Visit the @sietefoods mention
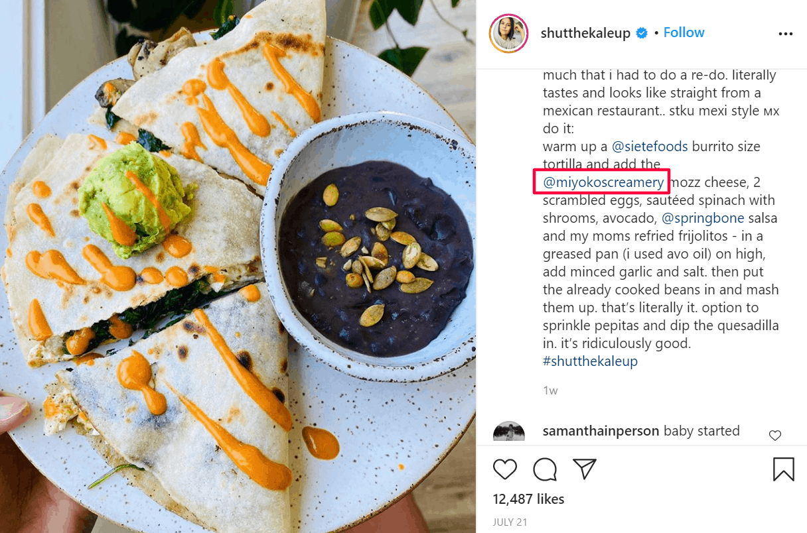 pyautogui.click(x=649, y=147)
